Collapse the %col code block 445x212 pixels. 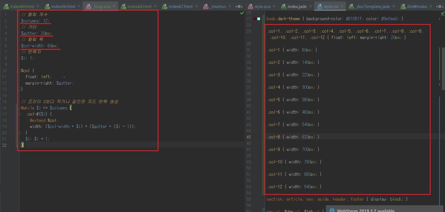(x=19, y=71)
